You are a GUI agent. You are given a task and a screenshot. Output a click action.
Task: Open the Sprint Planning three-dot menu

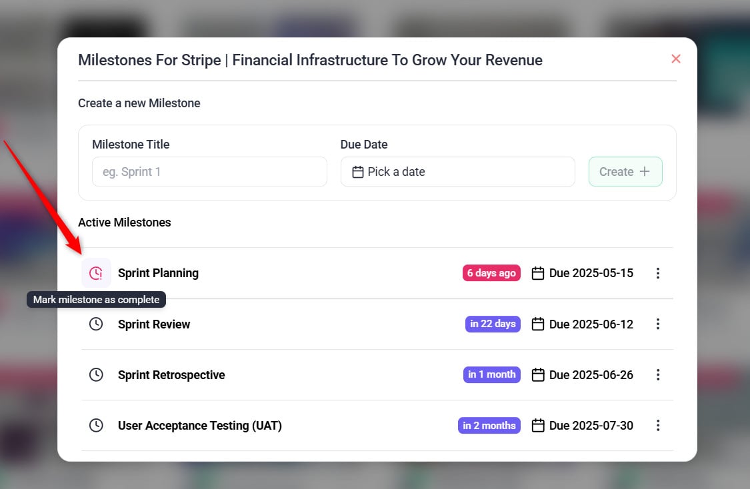coord(657,273)
